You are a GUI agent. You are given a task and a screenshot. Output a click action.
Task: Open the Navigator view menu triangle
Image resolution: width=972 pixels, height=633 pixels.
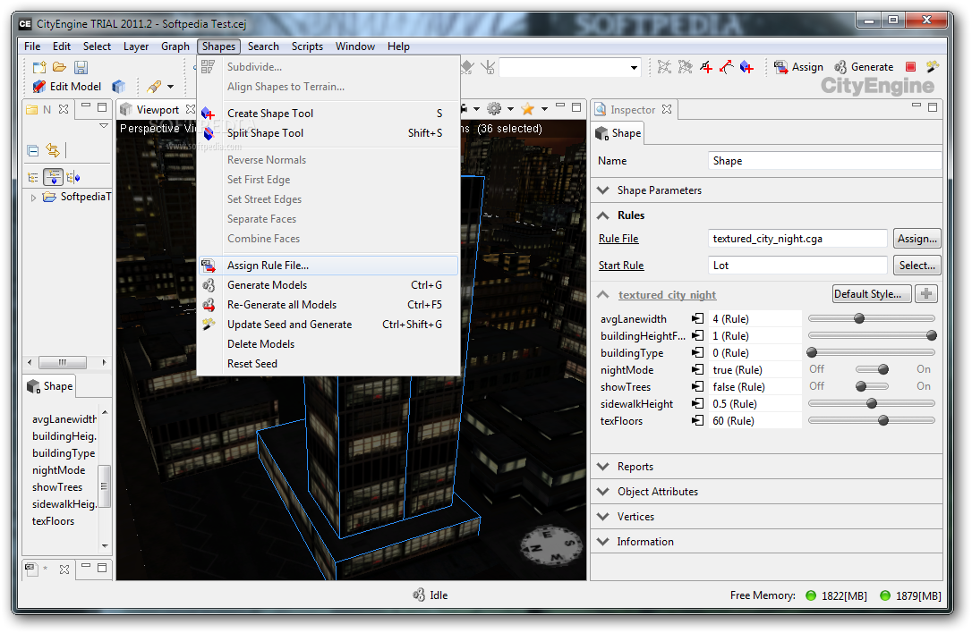[x=104, y=126]
